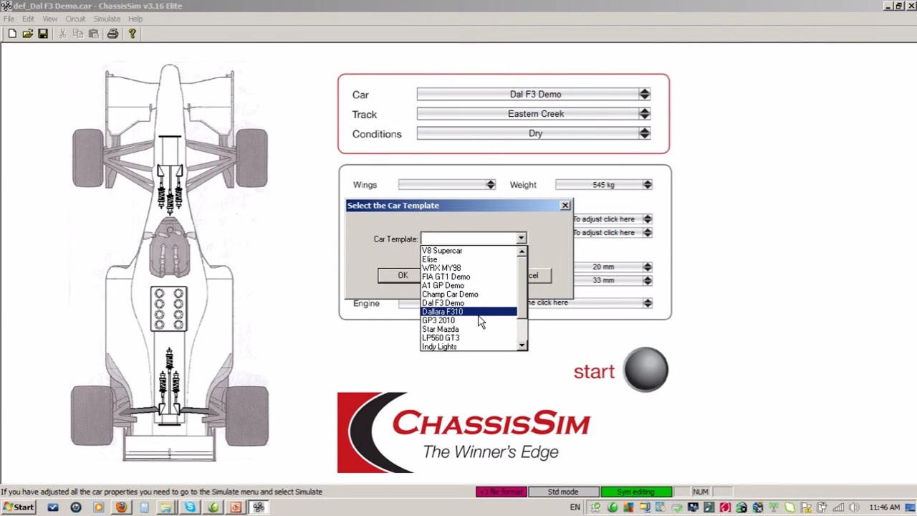Open the Conditions selector showing Dry
Screen dimensions: 917x516
pyautogui.click(x=534, y=133)
